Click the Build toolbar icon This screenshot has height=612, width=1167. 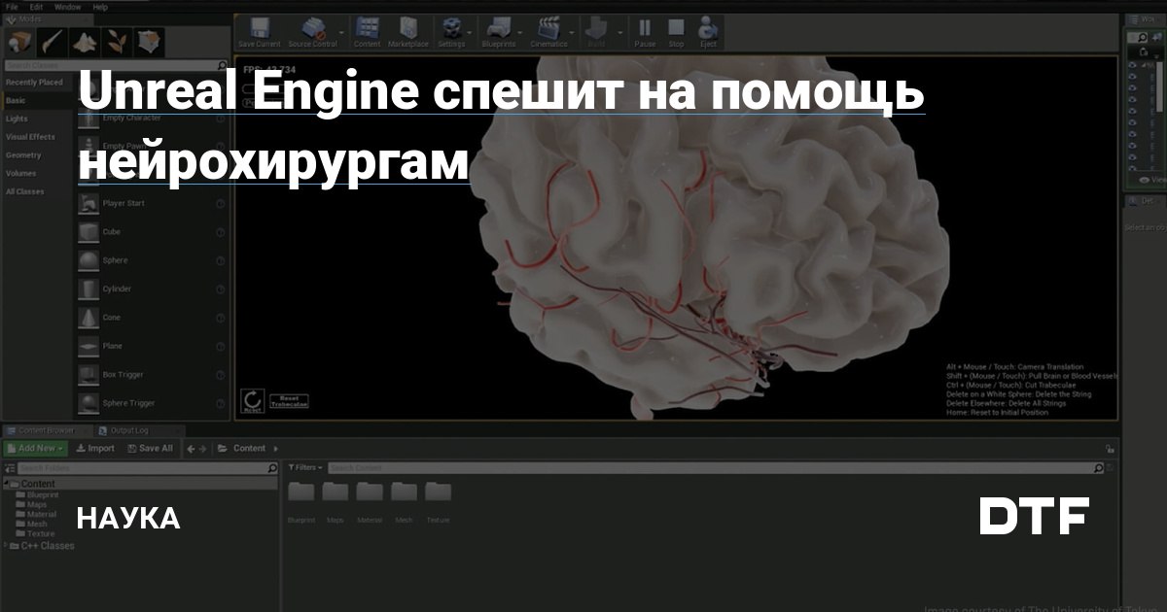click(595, 31)
